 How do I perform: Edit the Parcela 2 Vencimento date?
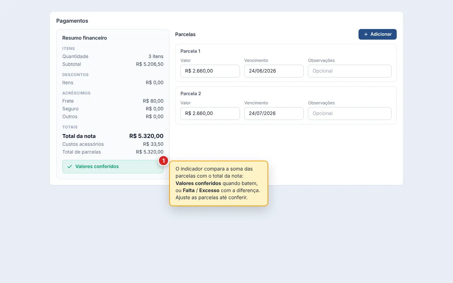pos(274,114)
